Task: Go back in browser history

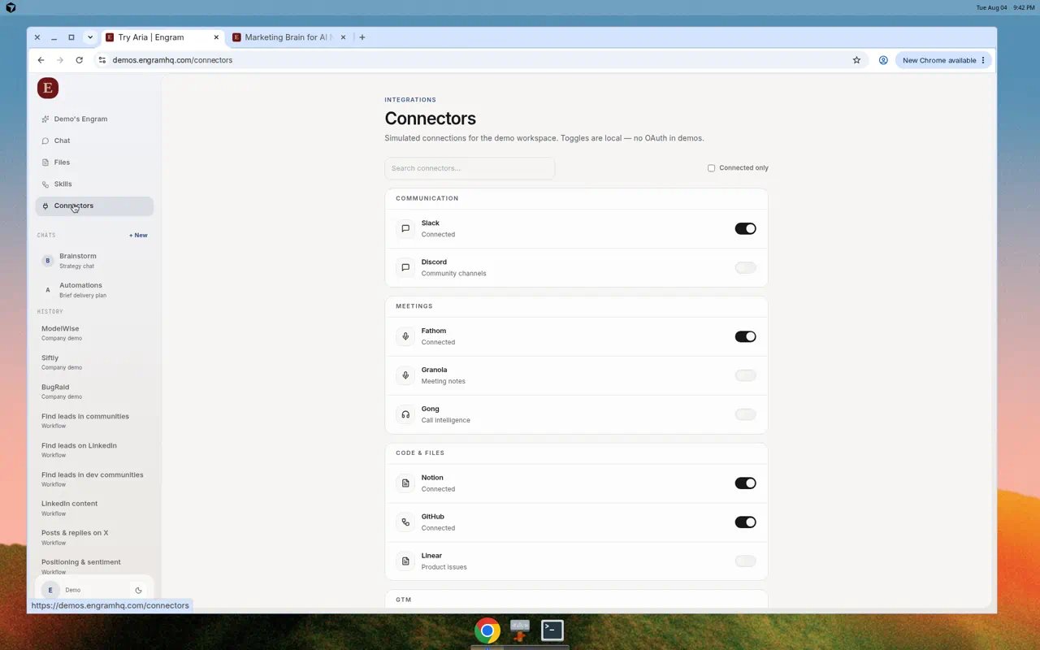Action: [x=41, y=60]
